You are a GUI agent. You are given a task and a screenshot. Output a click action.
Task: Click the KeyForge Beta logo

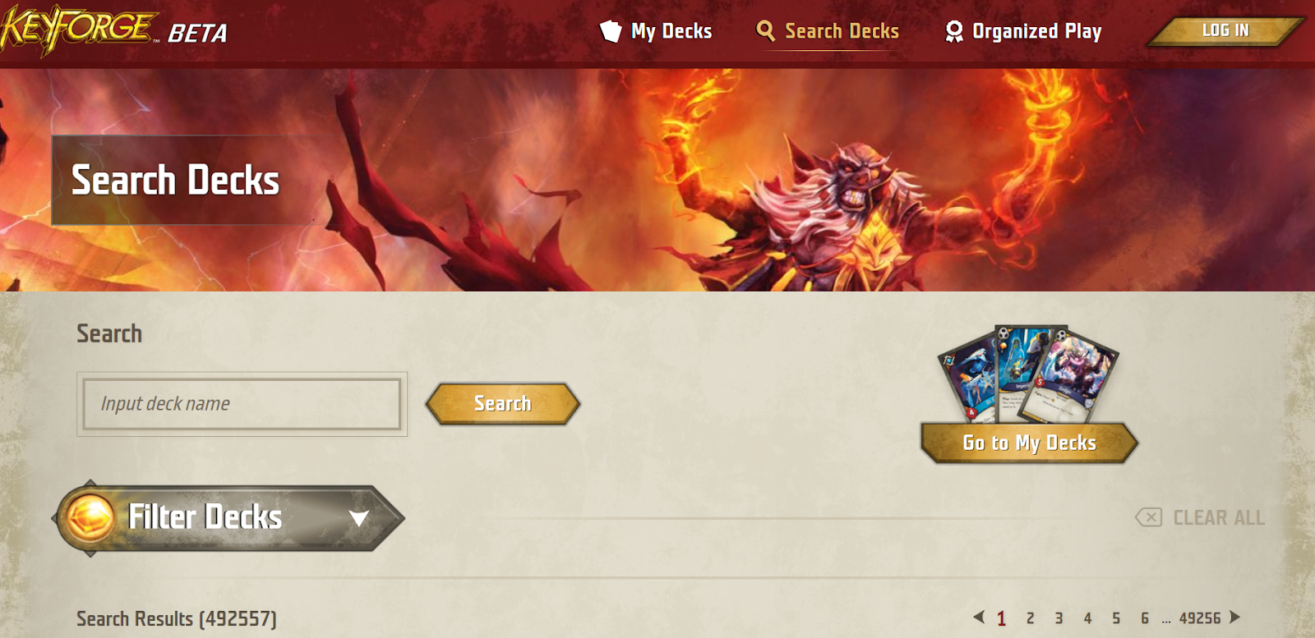click(x=113, y=30)
